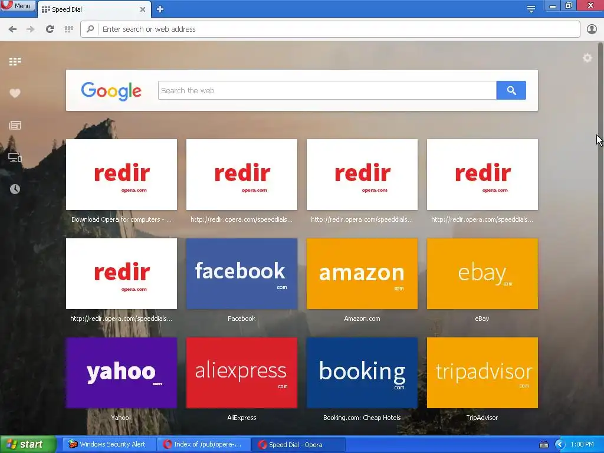The height and width of the screenshot is (453, 604).
Task: Open the Windows start button
Action: pyautogui.click(x=28, y=444)
